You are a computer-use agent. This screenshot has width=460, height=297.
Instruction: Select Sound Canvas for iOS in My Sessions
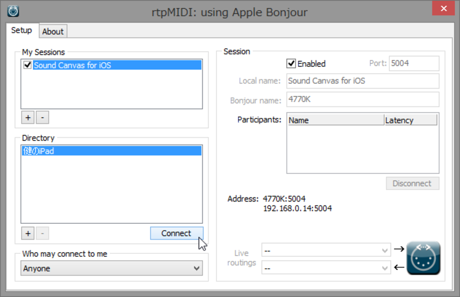click(117, 65)
